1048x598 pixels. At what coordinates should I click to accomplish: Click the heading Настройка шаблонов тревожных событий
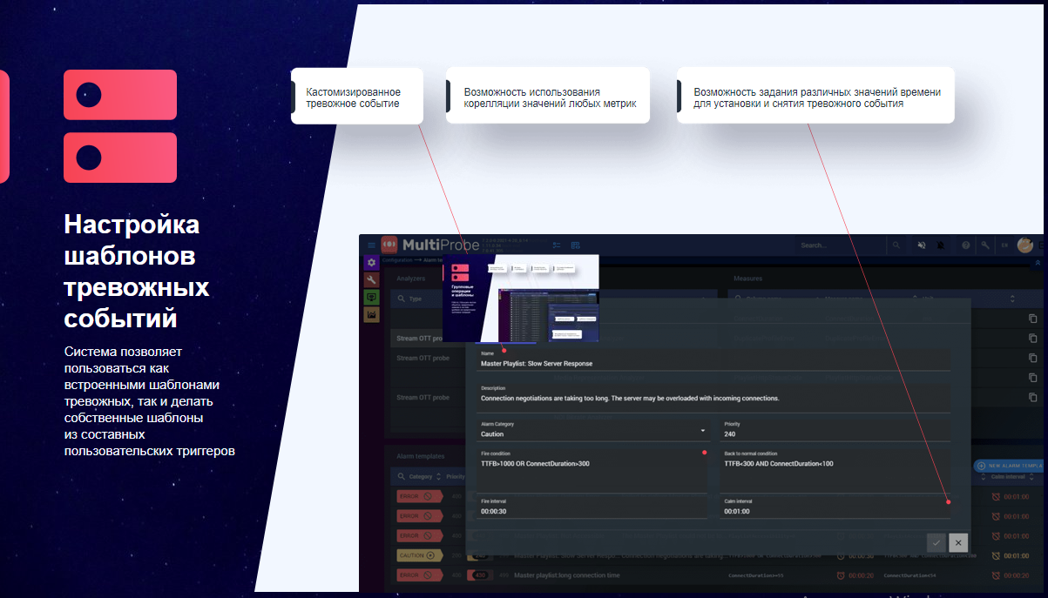[137, 272]
